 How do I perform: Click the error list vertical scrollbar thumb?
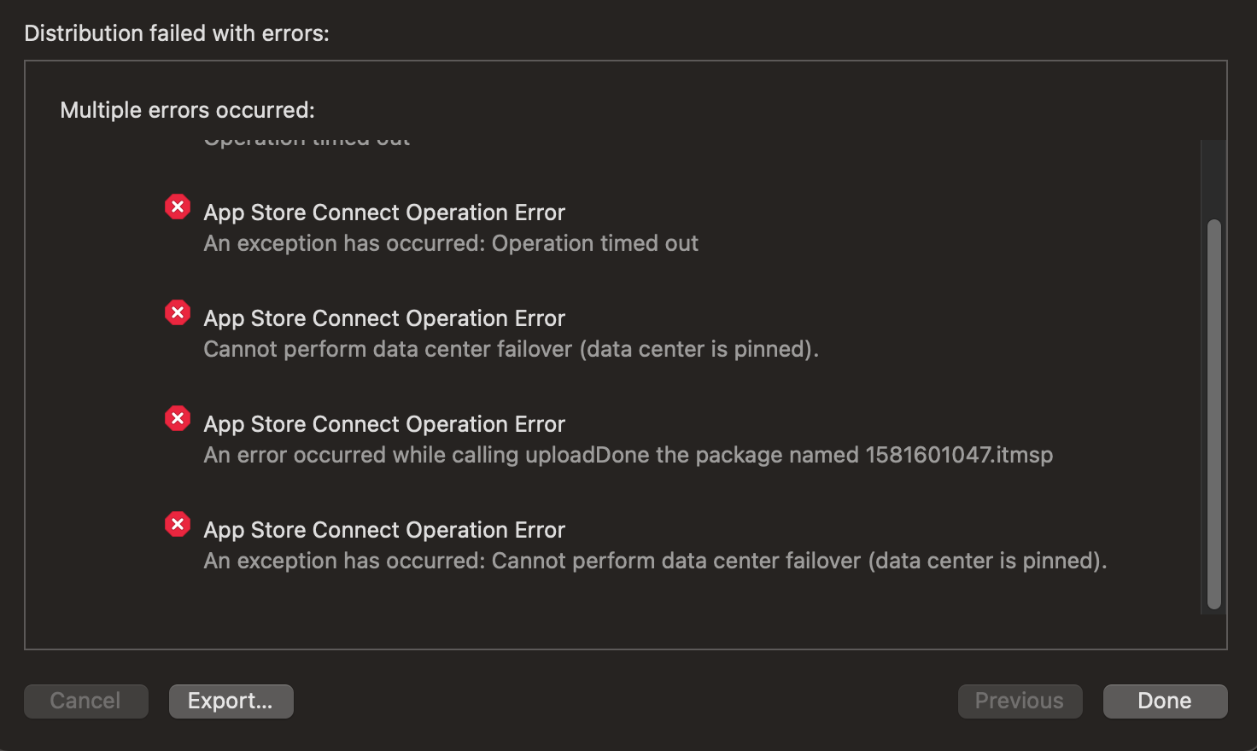point(1213,415)
